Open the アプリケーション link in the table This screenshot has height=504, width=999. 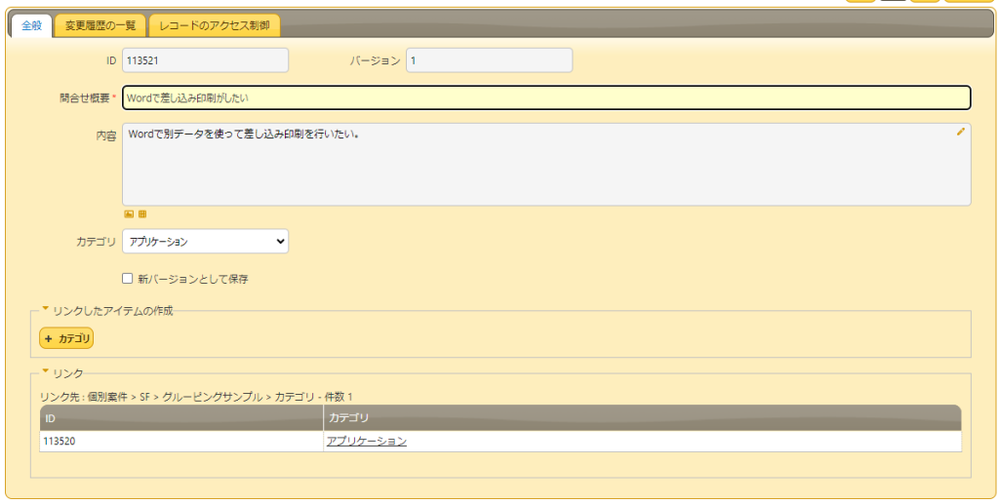(367, 441)
